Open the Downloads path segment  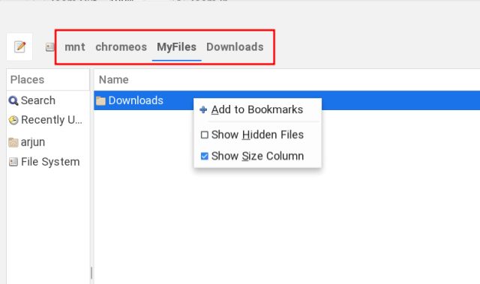coord(235,46)
